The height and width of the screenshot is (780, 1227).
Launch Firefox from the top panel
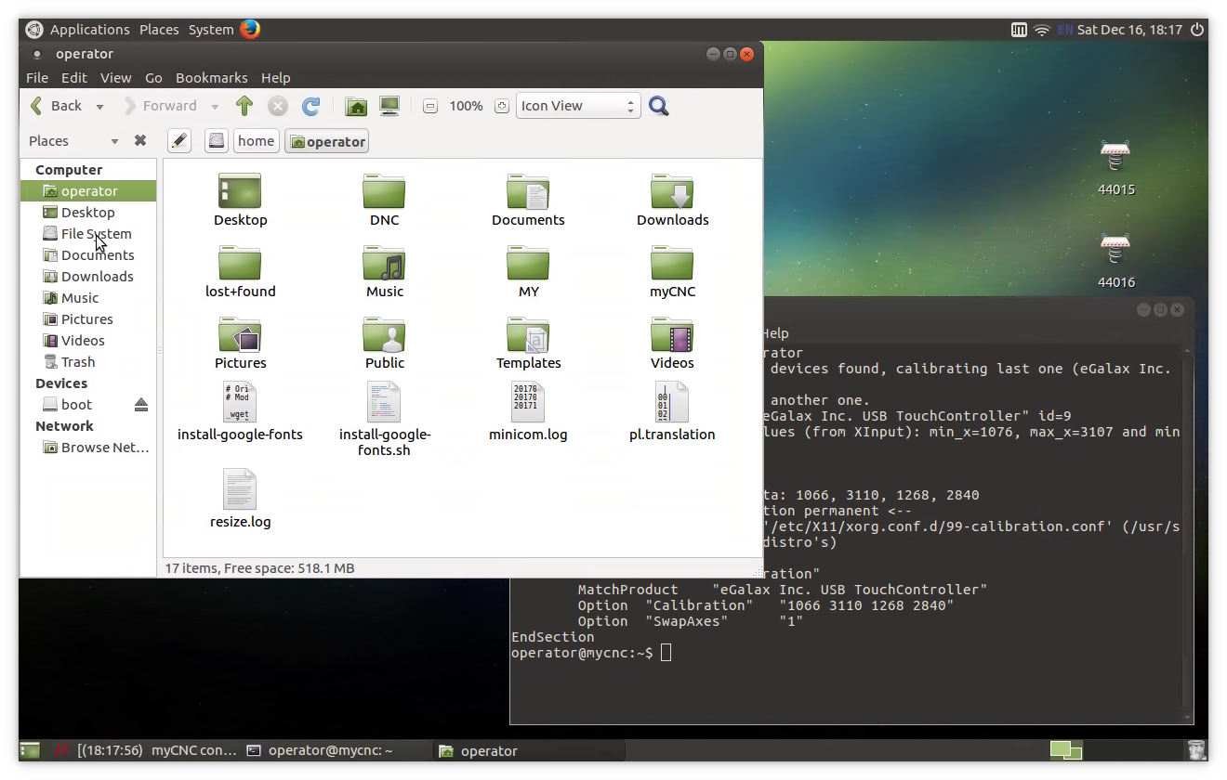(250, 29)
